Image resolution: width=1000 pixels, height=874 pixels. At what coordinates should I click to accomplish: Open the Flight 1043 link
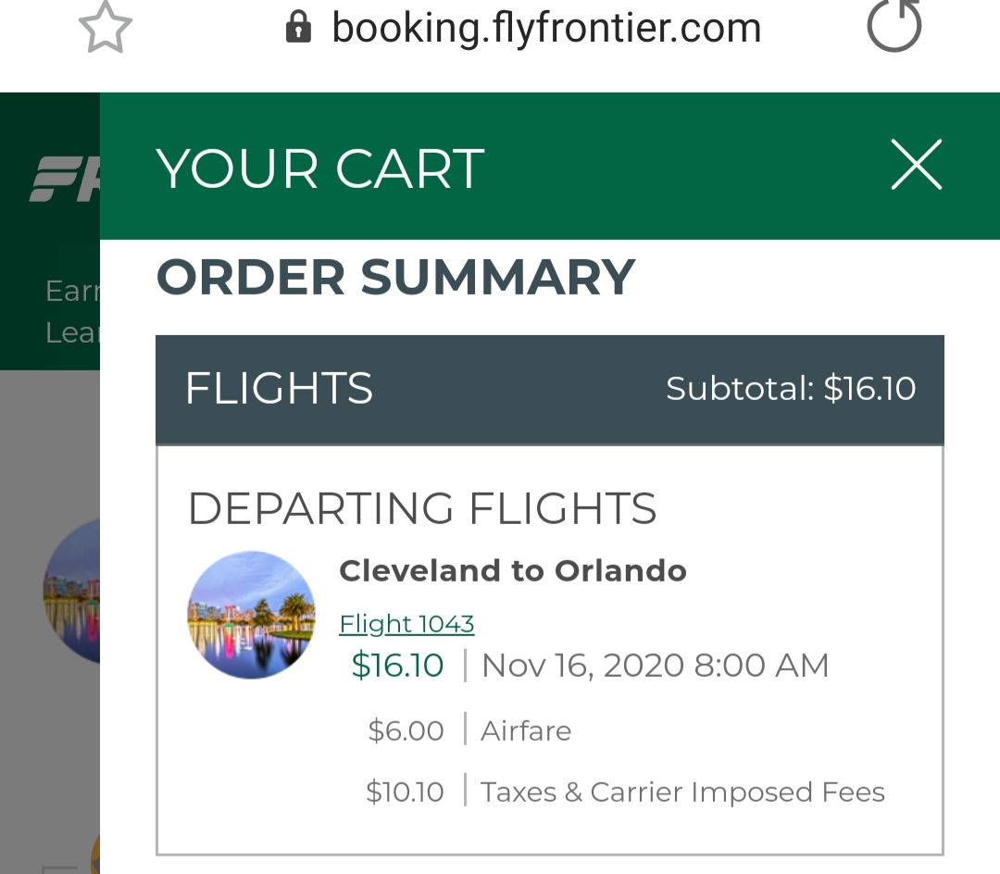[x=406, y=623]
